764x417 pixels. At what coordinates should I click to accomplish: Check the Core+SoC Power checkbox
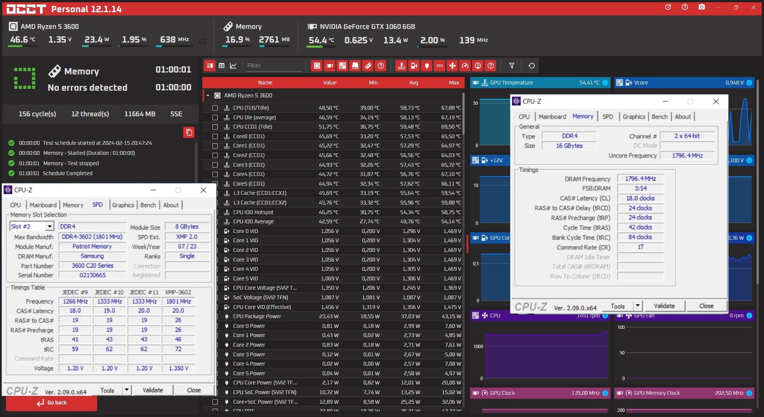pyautogui.click(x=215, y=402)
